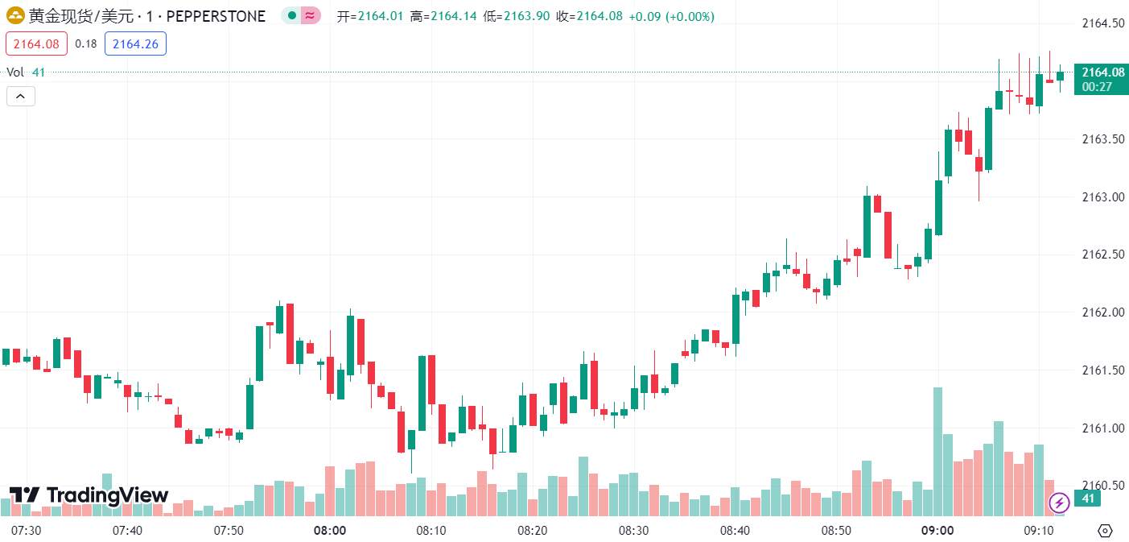Image resolution: width=1129 pixels, height=542 pixels.
Task: Click the green market-open status dot
Action: [x=292, y=16]
